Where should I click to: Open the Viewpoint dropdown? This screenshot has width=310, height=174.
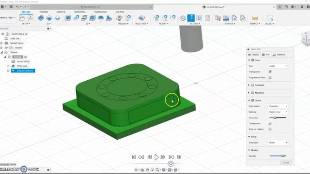[278, 143]
